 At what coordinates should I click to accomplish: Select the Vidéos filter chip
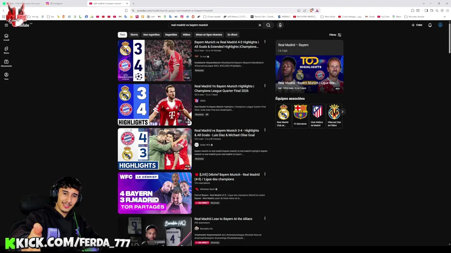186,35
